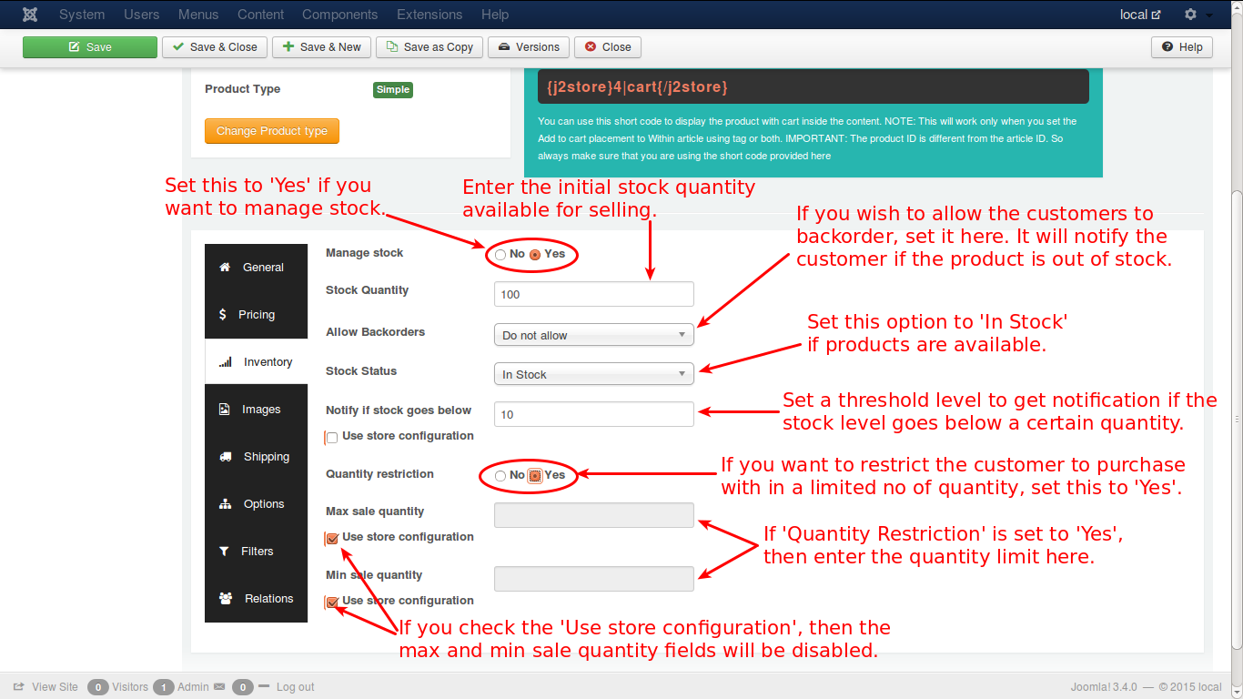Expand the Stock Status dropdown
The width and height of the screenshot is (1243, 699).
tap(593, 374)
